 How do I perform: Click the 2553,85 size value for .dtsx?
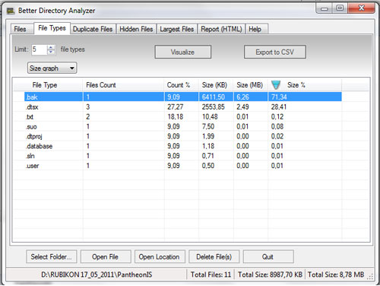tap(214, 106)
